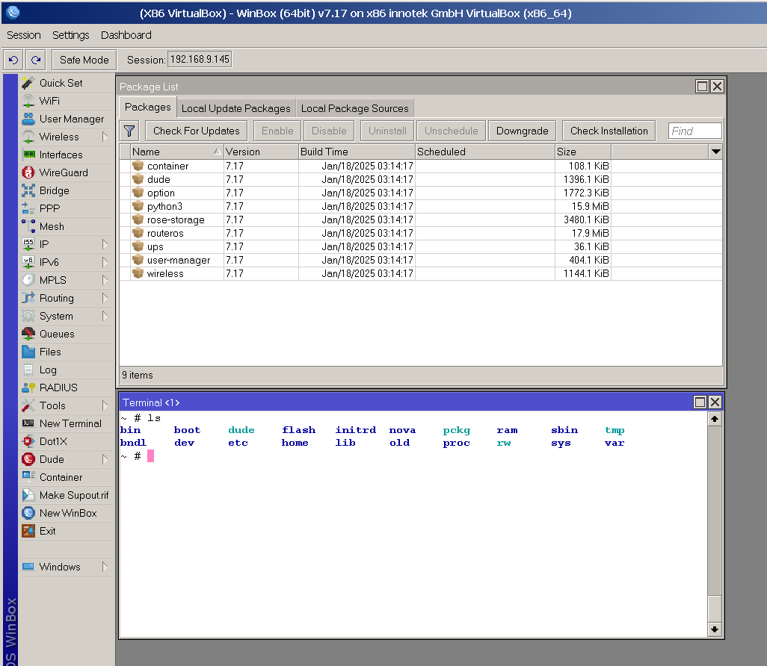Expand the IP submenu arrow
Viewport: 767px width, 666px height.
[105, 244]
